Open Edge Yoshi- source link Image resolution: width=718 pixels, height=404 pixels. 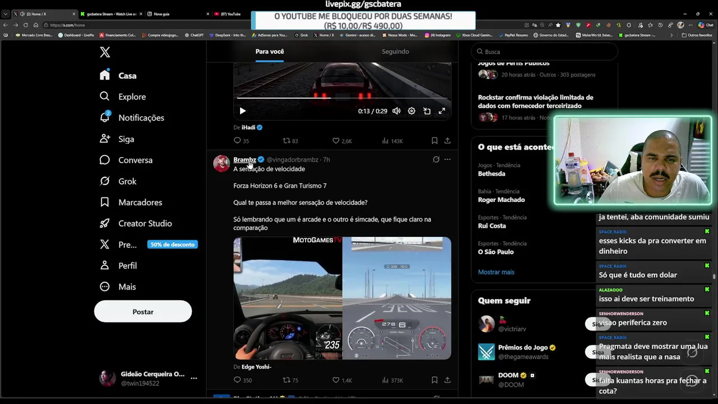pyautogui.click(x=256, y=367)
